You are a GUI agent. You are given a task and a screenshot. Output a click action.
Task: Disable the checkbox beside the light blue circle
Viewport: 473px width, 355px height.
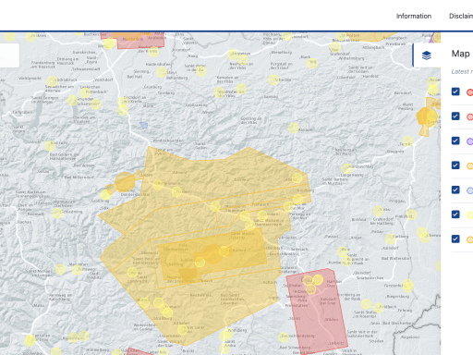tap(455, 190)
